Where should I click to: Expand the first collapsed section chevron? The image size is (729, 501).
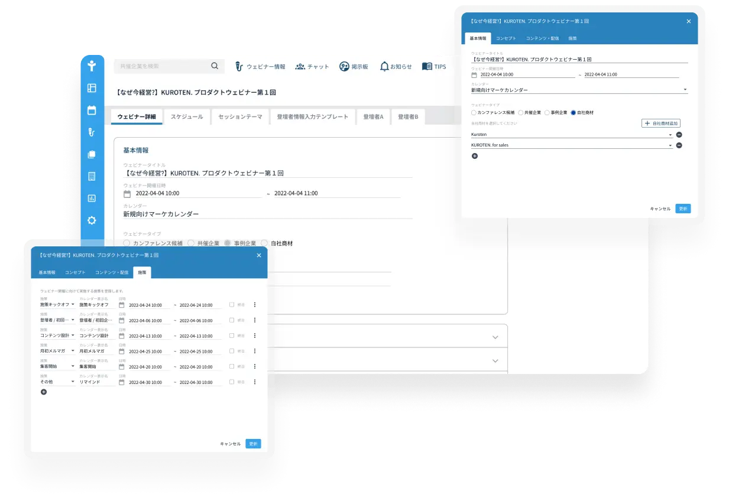tap(495, 337)
